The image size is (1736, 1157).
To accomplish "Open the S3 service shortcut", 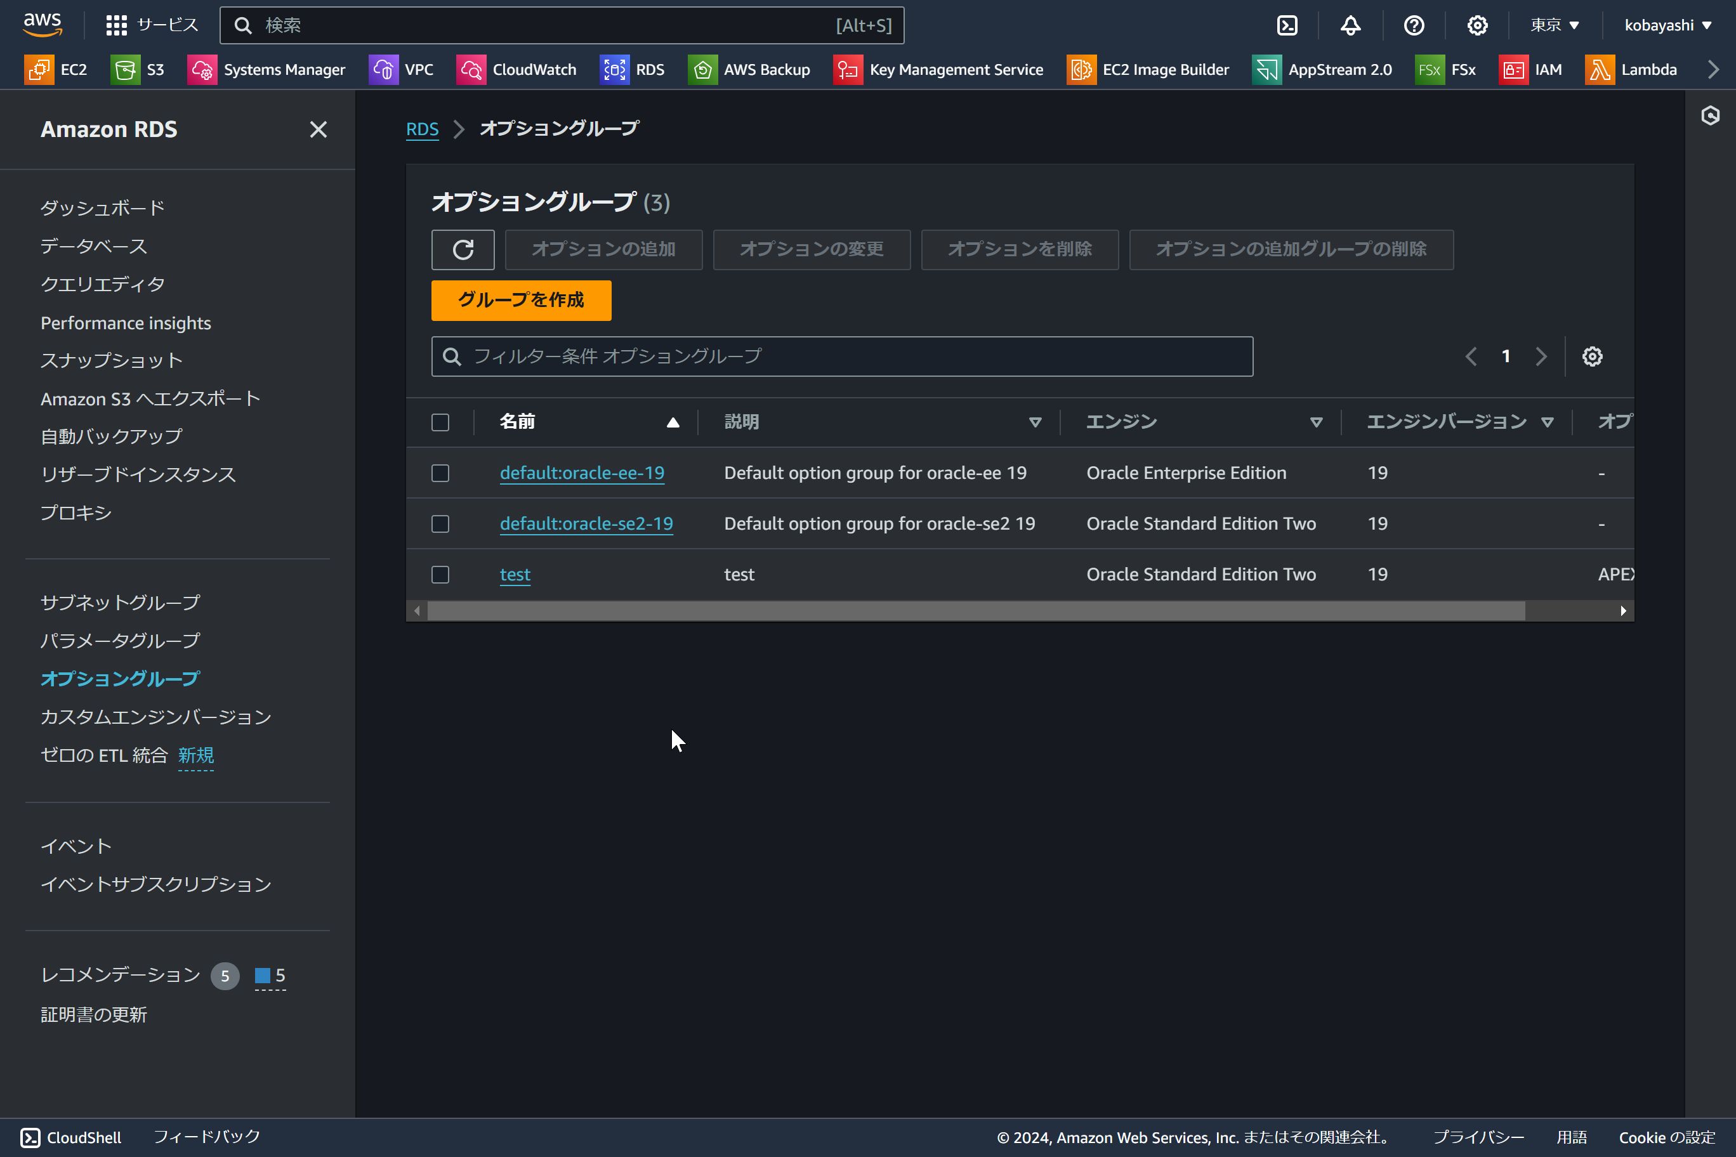I will coord(138,69).
